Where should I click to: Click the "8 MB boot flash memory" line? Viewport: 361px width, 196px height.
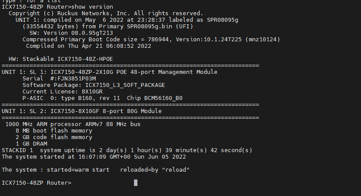tap(54, 131)
